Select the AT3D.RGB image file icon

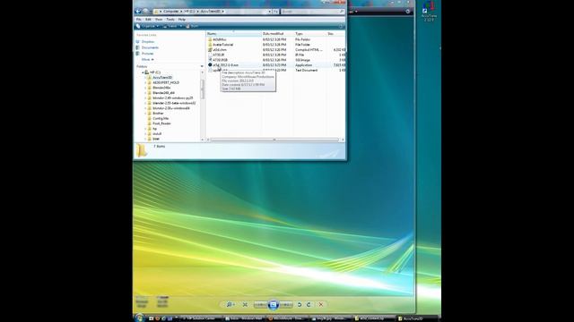[x=210, y=60]
